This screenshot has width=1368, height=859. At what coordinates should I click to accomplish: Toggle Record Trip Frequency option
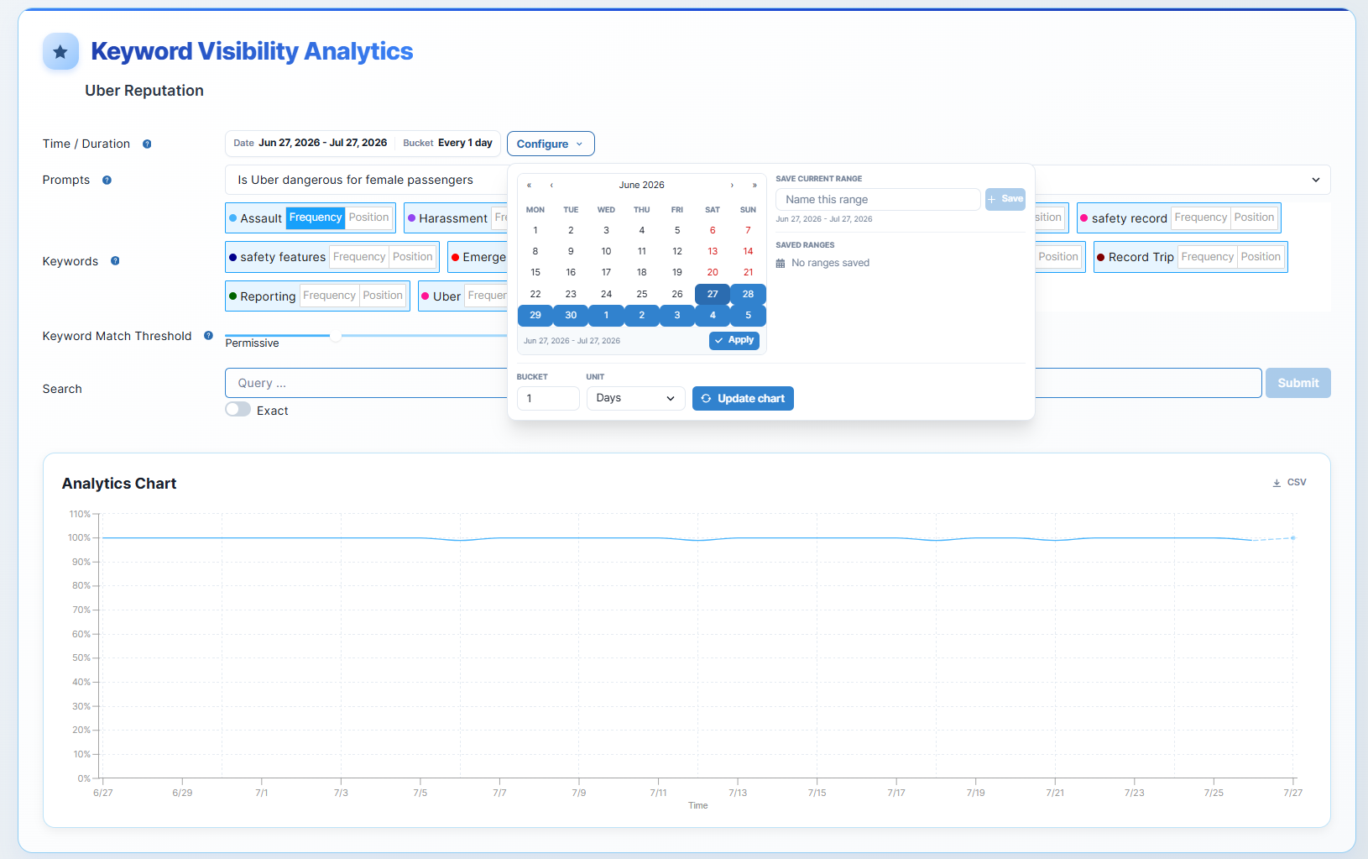point(1208,257)
